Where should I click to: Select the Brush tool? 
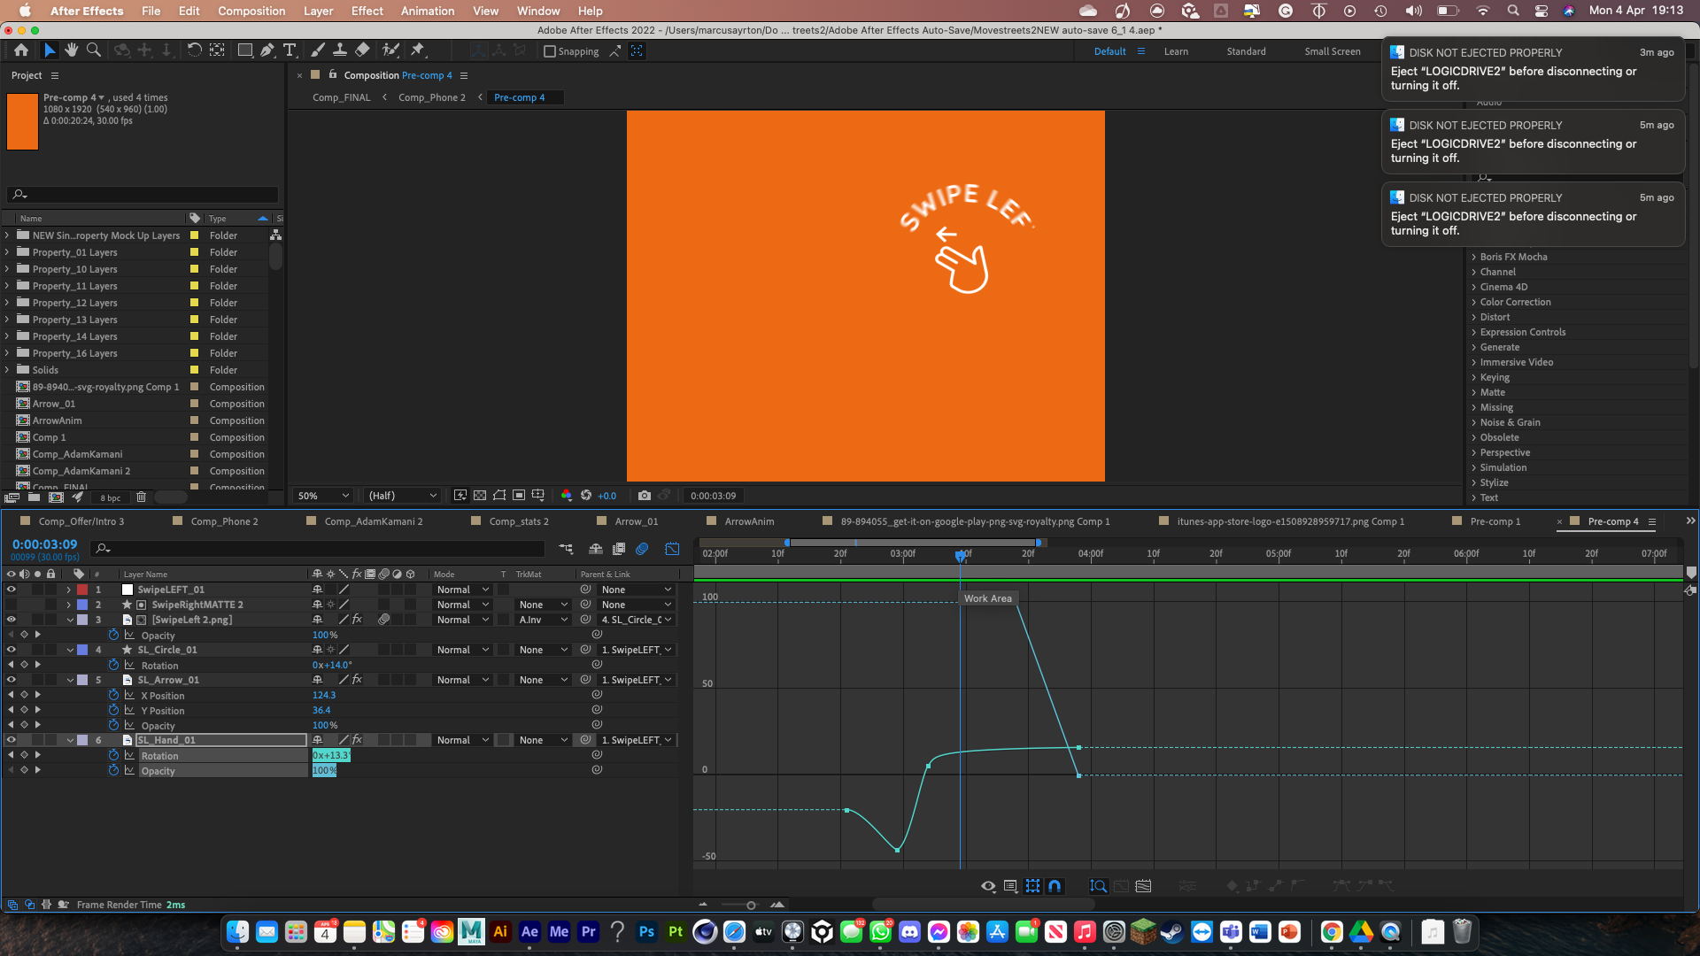[318, 50]
